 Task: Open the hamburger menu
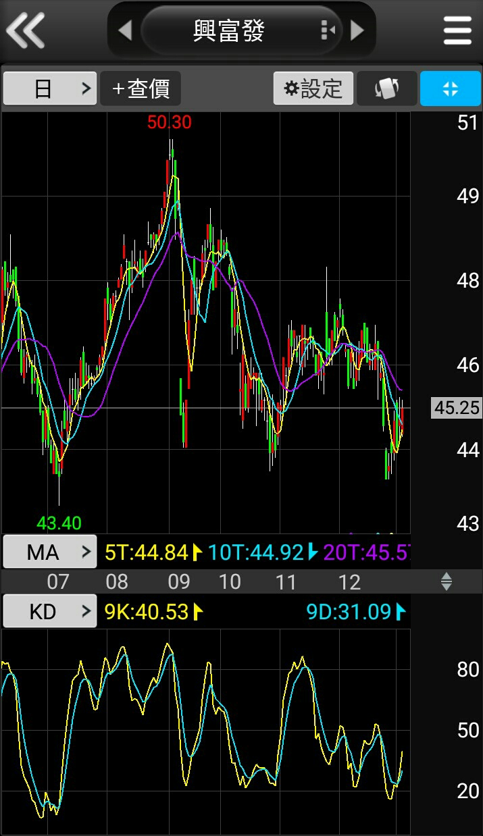pos(457,30)
